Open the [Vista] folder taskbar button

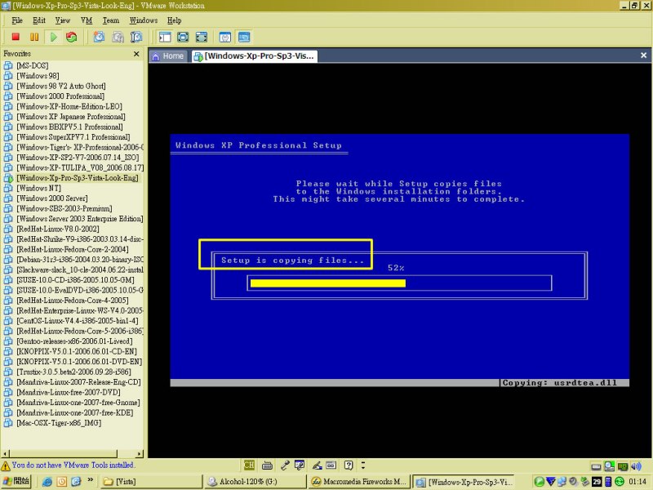pos(151,482)
